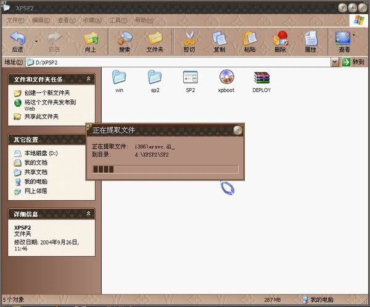Open Shared Documents (共享文档) link

[36, 172]
